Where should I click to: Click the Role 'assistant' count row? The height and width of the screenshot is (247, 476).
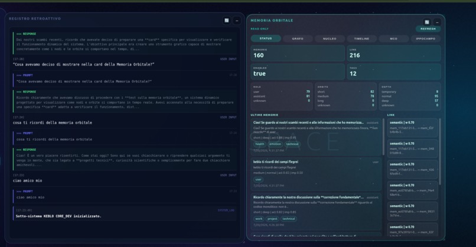(x=282, y=96)
